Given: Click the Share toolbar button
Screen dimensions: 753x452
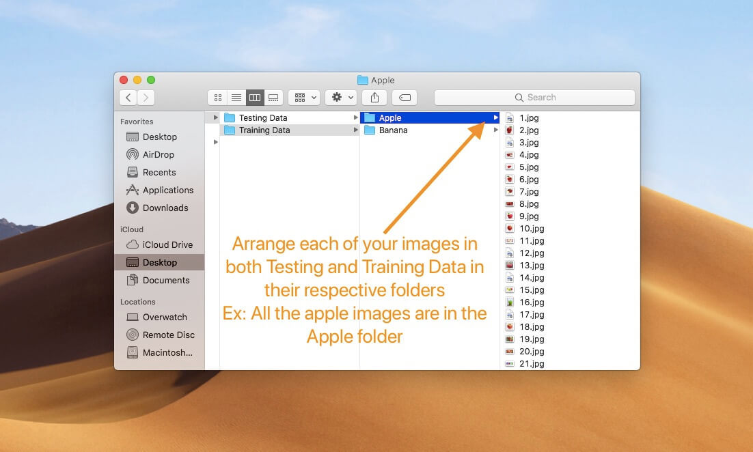Looking at the screenshot, I should coord(374,98).
